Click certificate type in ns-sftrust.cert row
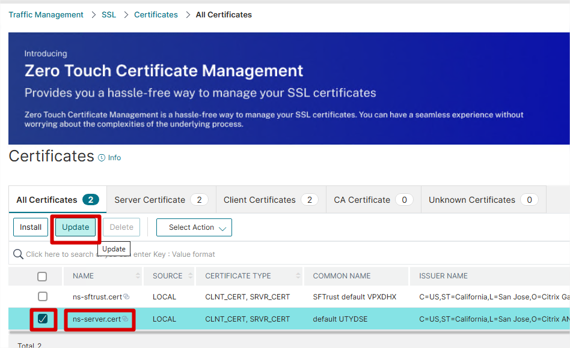 click(x=248, y=297)
